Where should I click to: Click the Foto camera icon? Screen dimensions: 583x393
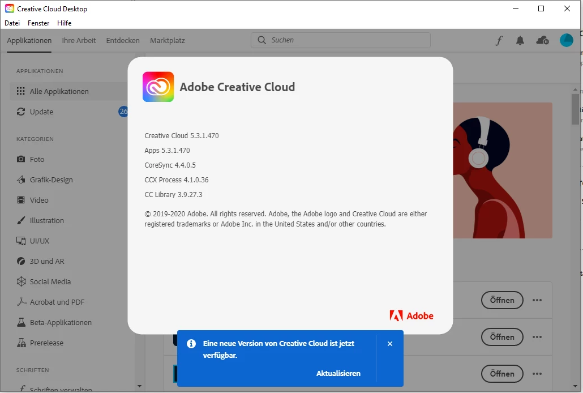tap(21, 159)
